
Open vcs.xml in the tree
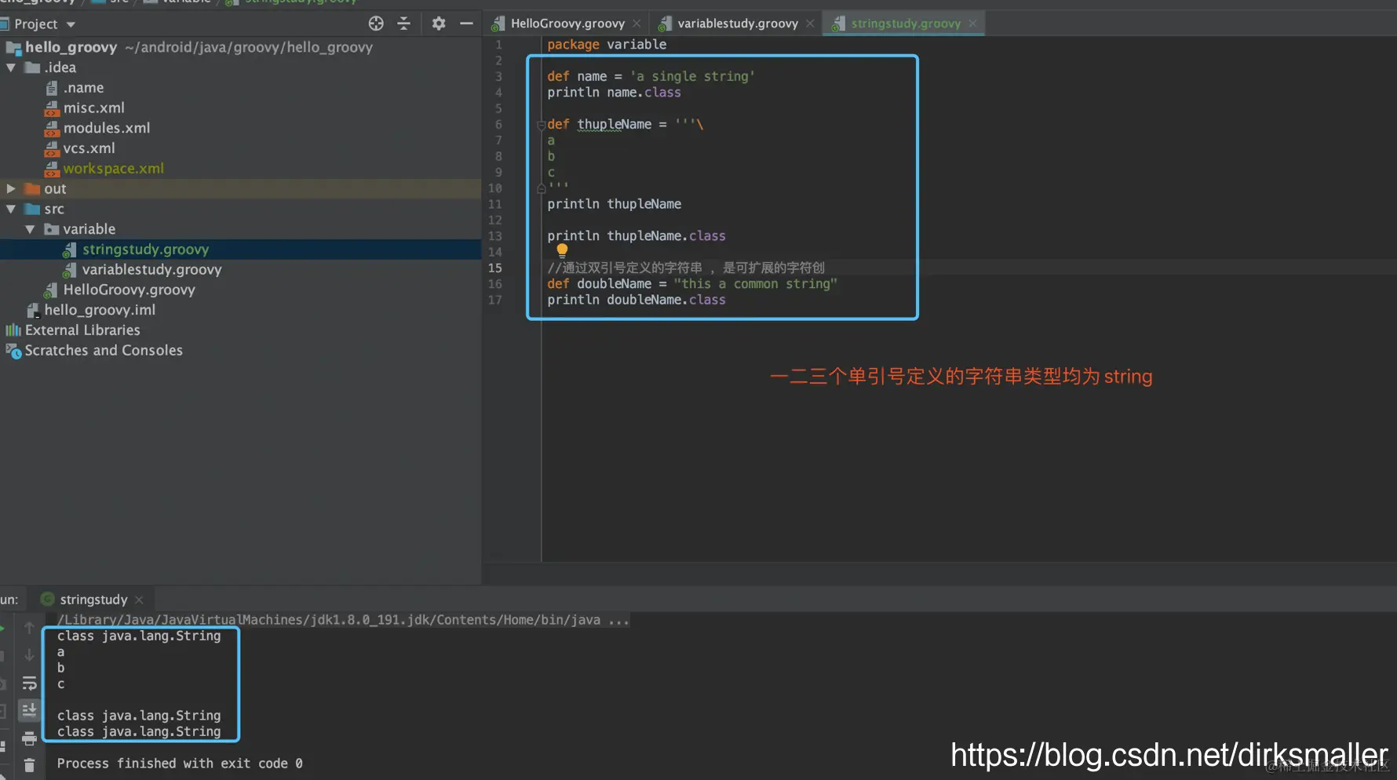tap(89, 148)
